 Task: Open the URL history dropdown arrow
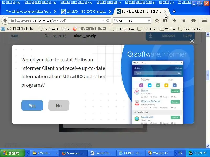pyautogui.click(x=103, y=21)
